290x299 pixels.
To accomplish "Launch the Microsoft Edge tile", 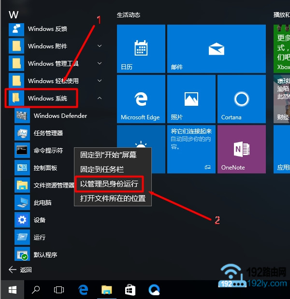I will tap(141, 99).
